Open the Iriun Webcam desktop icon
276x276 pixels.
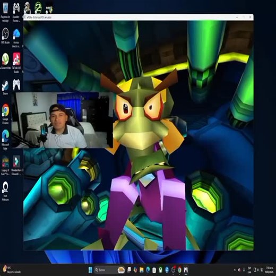[5, 187]
